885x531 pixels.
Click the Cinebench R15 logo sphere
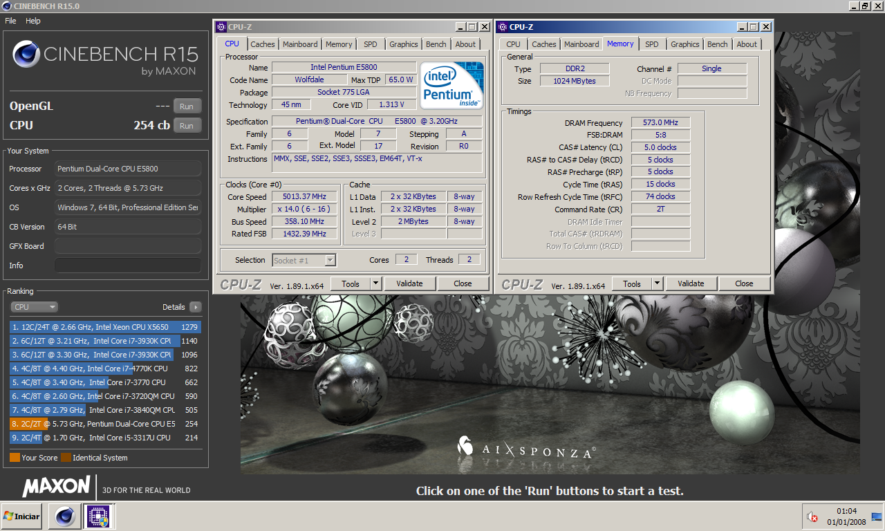click(26, 53)
